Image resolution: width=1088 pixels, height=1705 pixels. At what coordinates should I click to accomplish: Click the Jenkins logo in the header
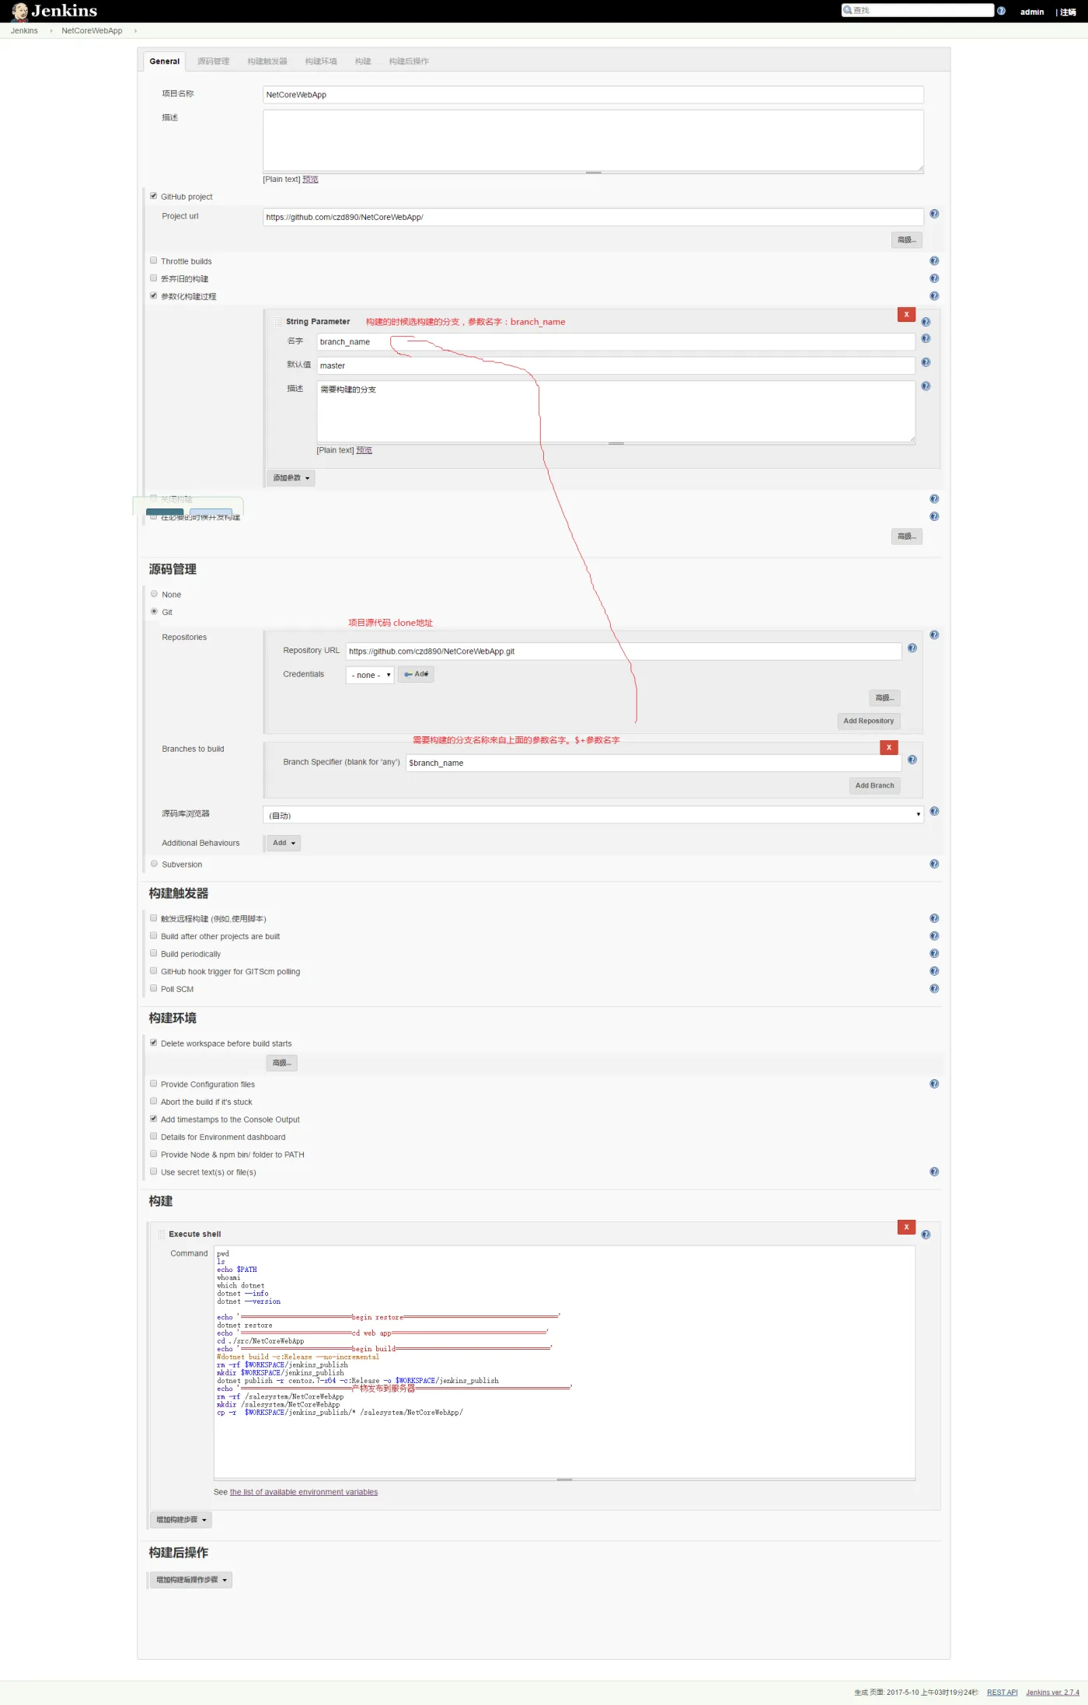[54, 11]
